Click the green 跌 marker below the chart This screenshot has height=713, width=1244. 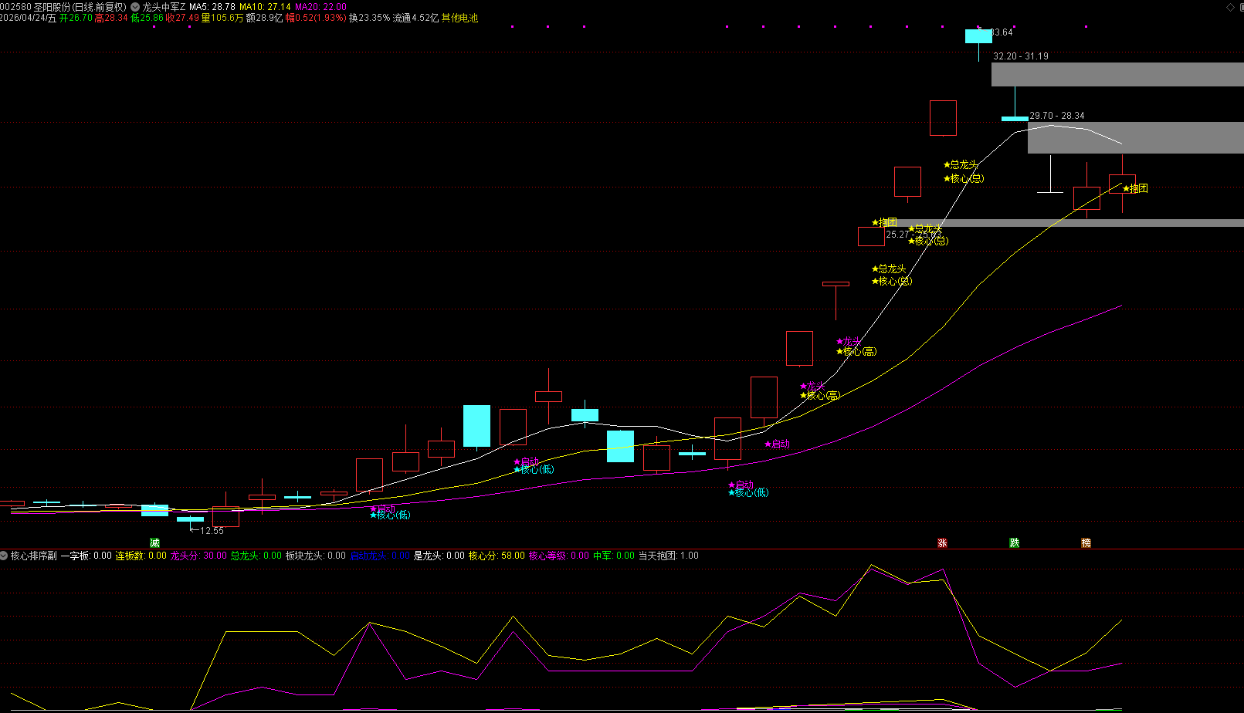[x=1015, y=543]
